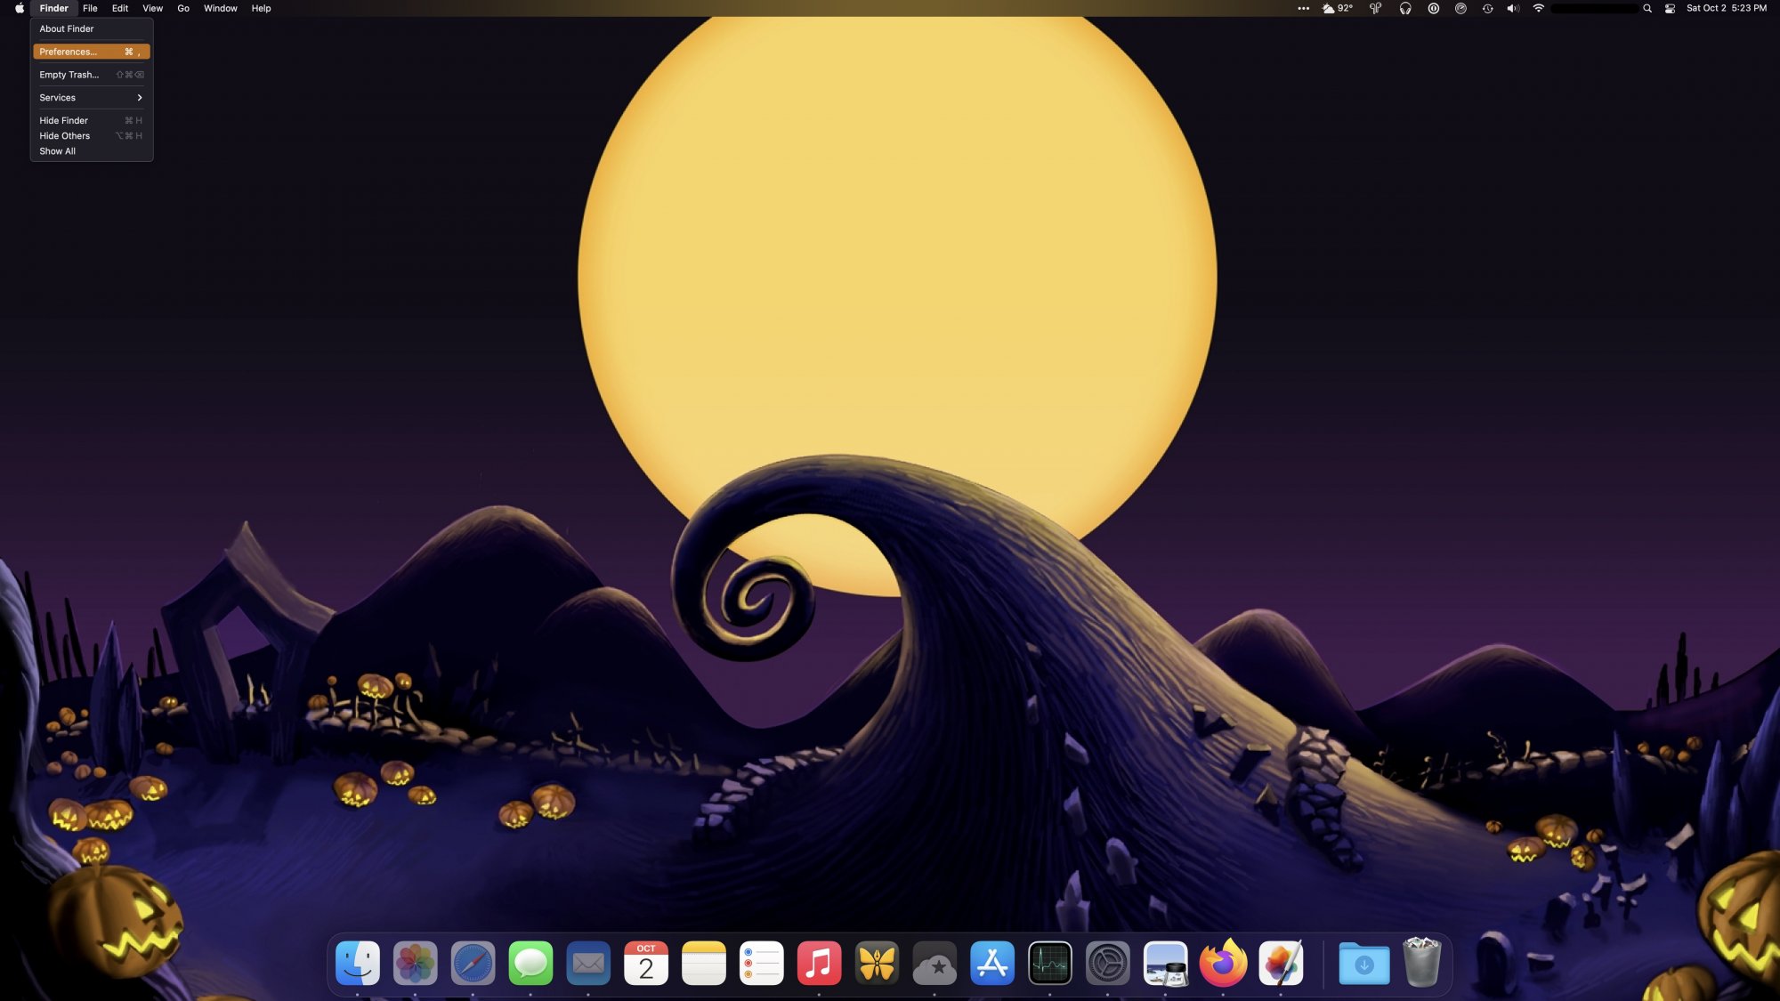The width and height of the screenshot is (1780, 1001).
Task: Open Control Center in menu bar
Action: (x=1670, y=8)
